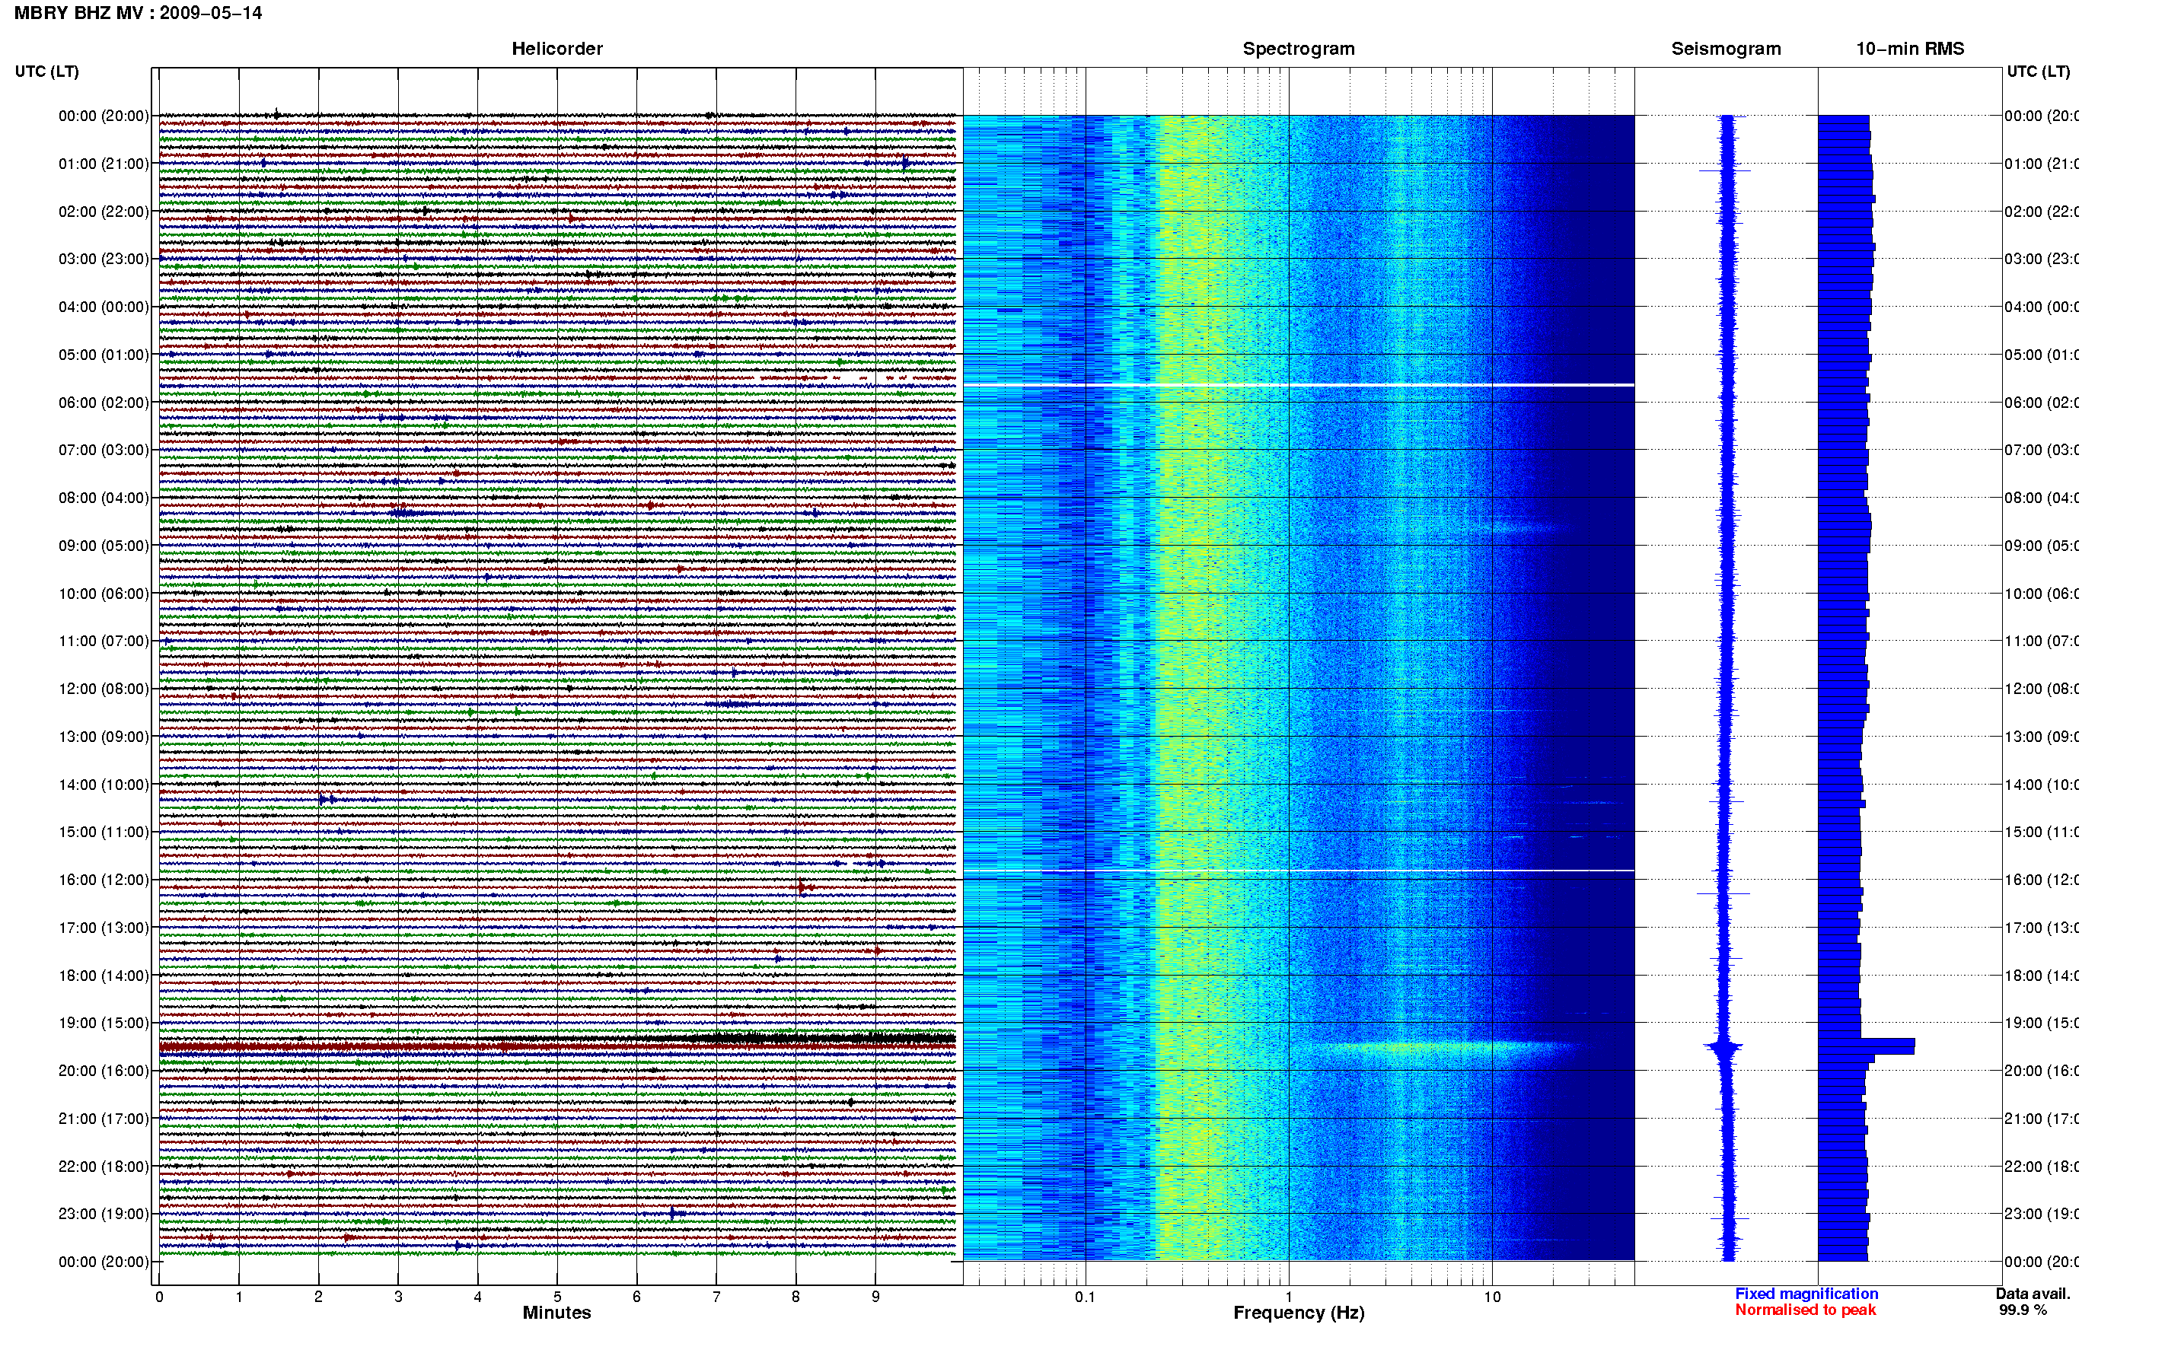This screenshot has height=1353, width=2165.
Task: Click the plot title MBRY BHZ MV : 2009-05-14
Action: pos(138,14)
